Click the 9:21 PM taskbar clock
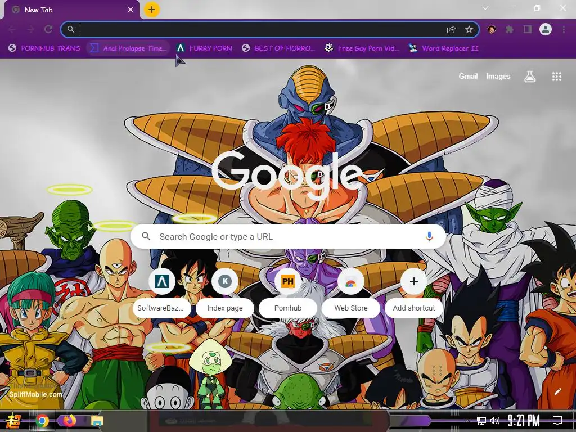The height and width of the screenshot is (432, 576). (524, 421)
